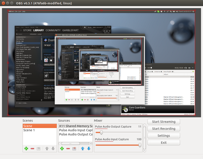Click the bottom-center handle of preview selection

(x=101, y=115)
